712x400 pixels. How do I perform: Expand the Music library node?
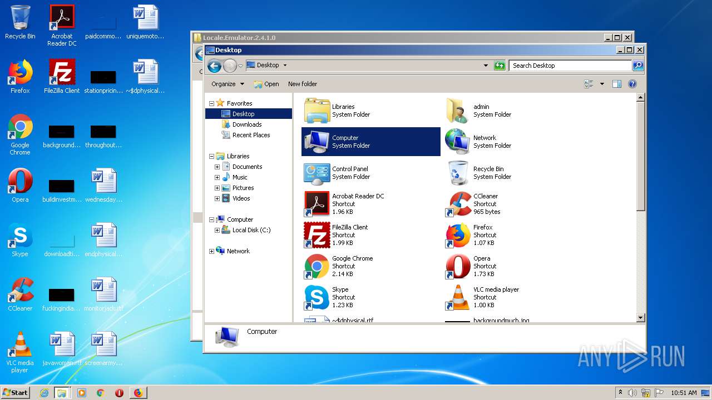coord(217,177)
